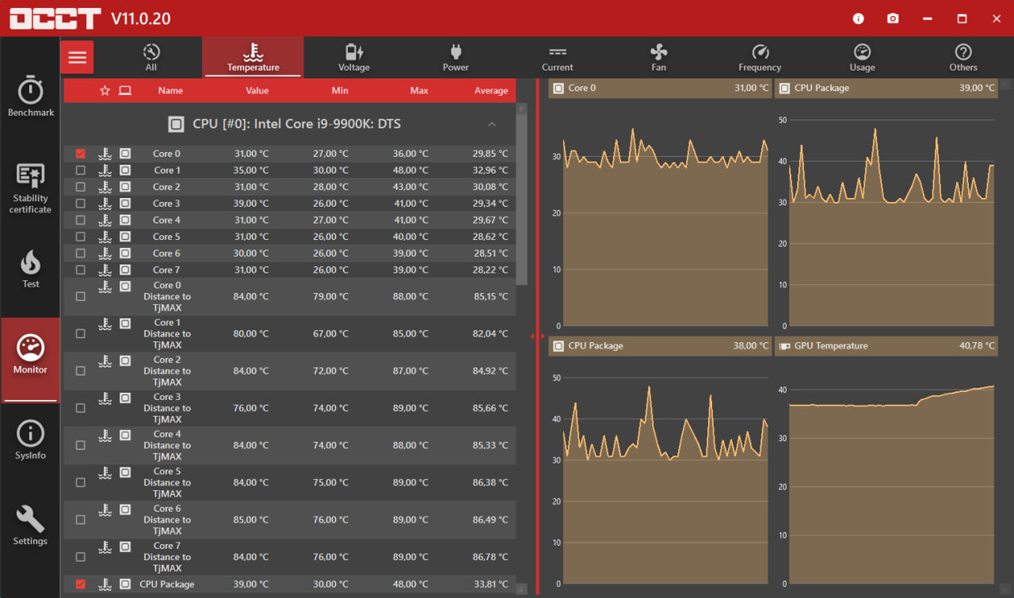Open the Test section
This screenshot has width=1014, height=598.
(x=31, y=269)
